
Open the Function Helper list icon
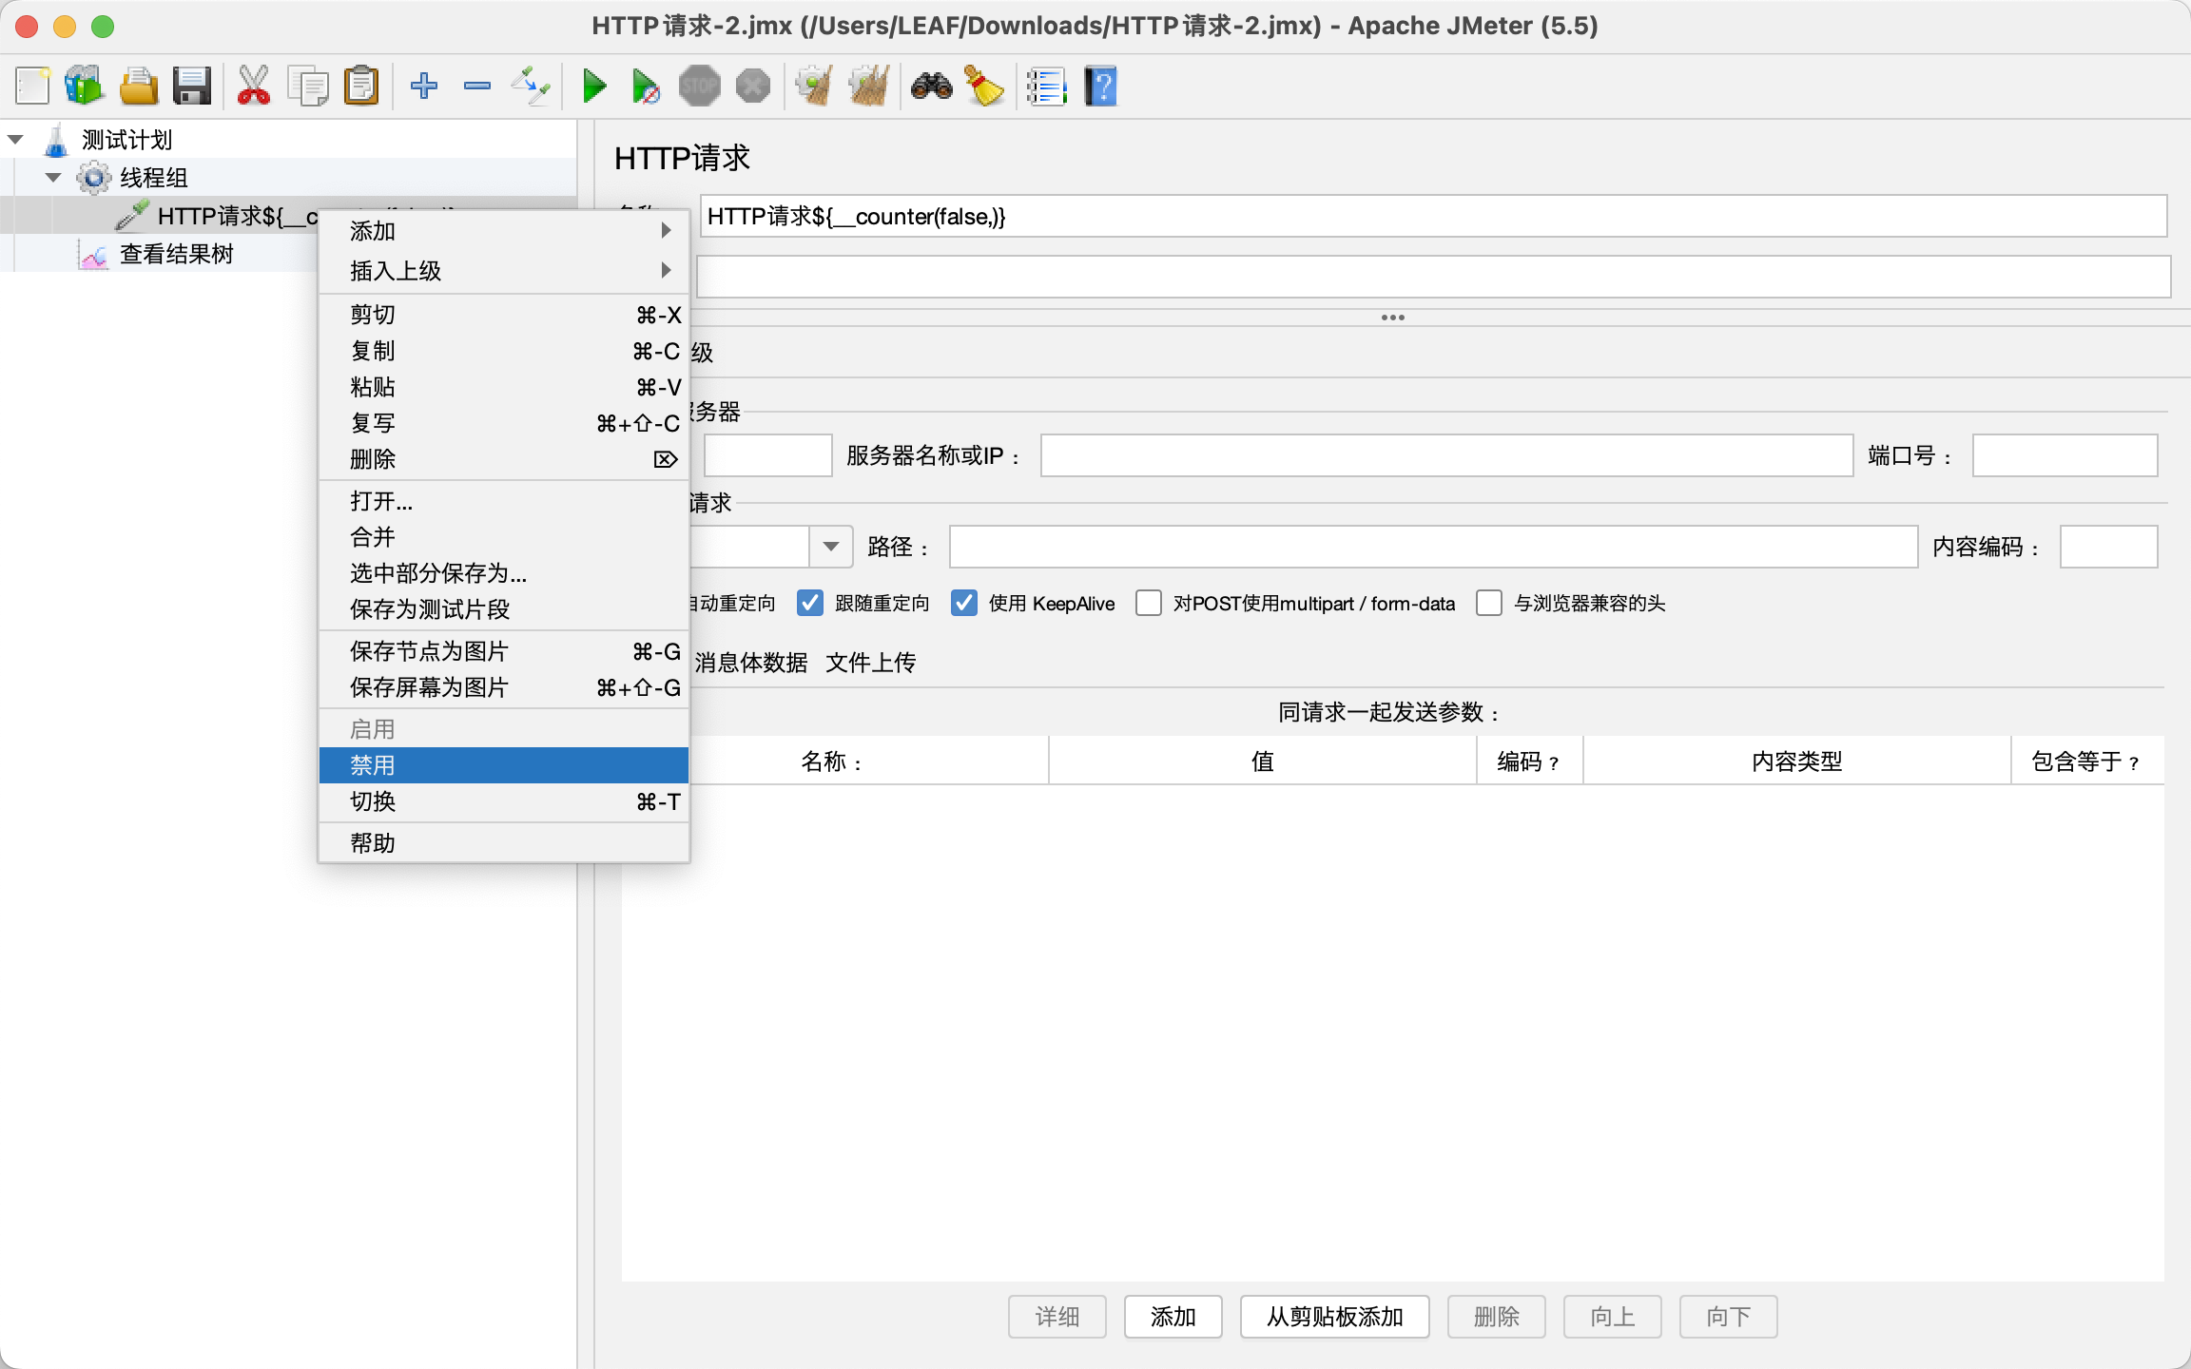[x=1046, y=87]
